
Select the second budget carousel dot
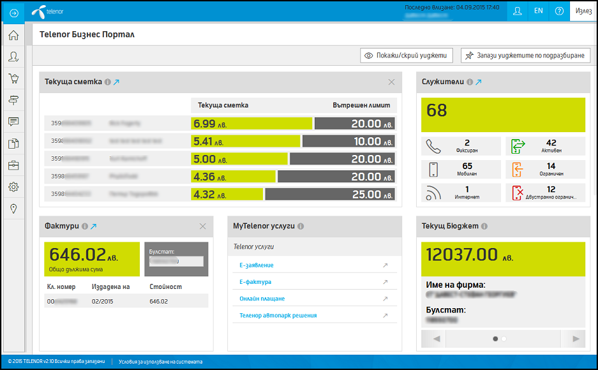tap(504, 339)
